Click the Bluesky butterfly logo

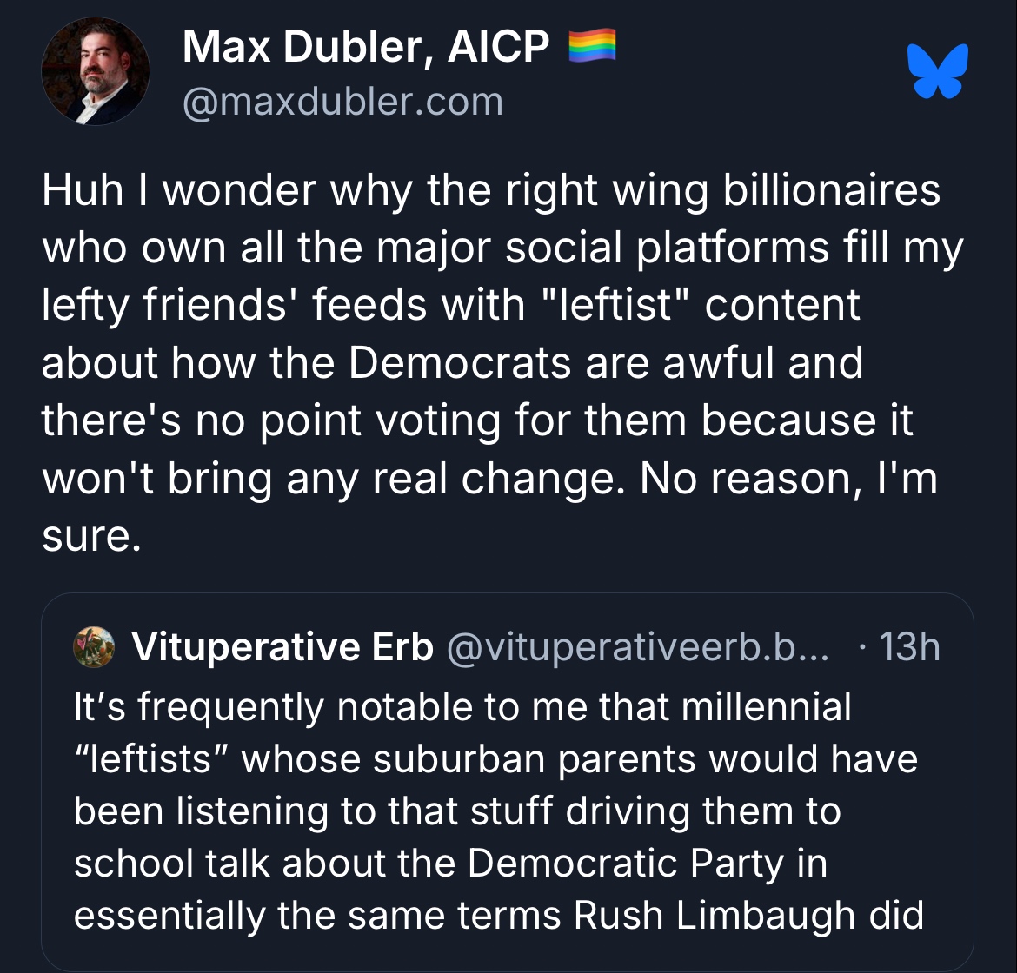tap(937, 71)
